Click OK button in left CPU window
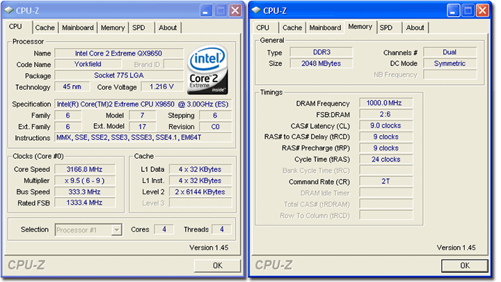Screen dimensions: 501x282 pyautogui.click(x=218, y=266)
